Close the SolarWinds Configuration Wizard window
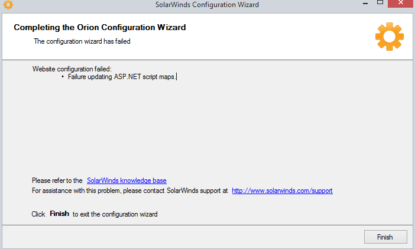This screenshot has width=415, height=249. click(401, 3)
